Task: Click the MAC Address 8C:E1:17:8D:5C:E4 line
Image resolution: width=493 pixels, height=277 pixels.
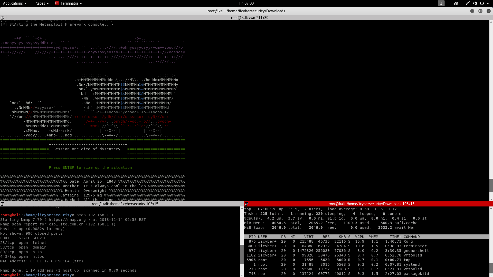Action: 42,261
